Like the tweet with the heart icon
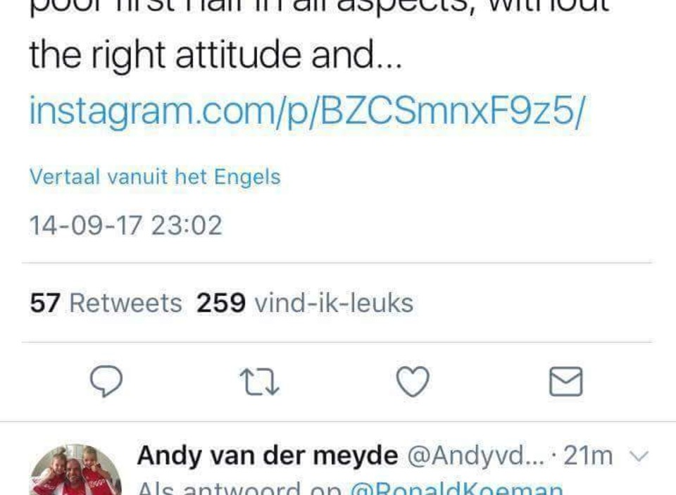Viewport: 676px width, 495px height. (x=413, y=382)
